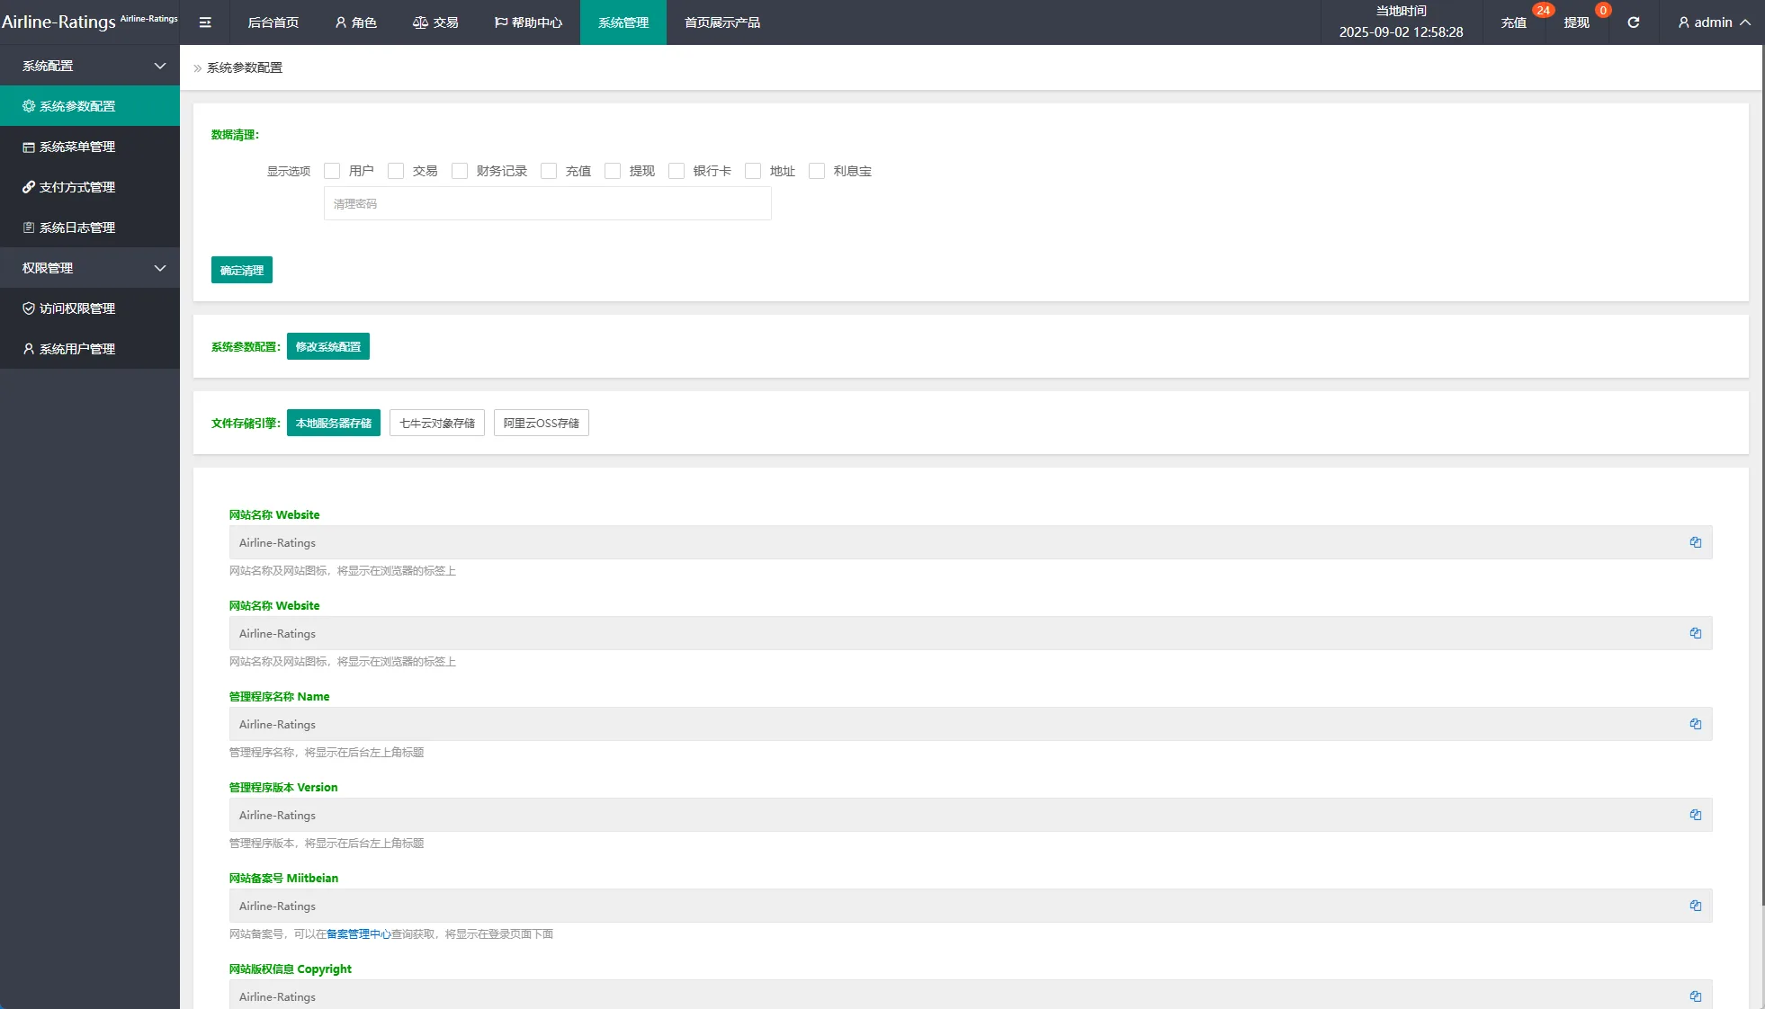The height and width of the screenshot is (1009, 1765).
Task: Open 提现 notifications with badge 0
Action: [1576, 22]
